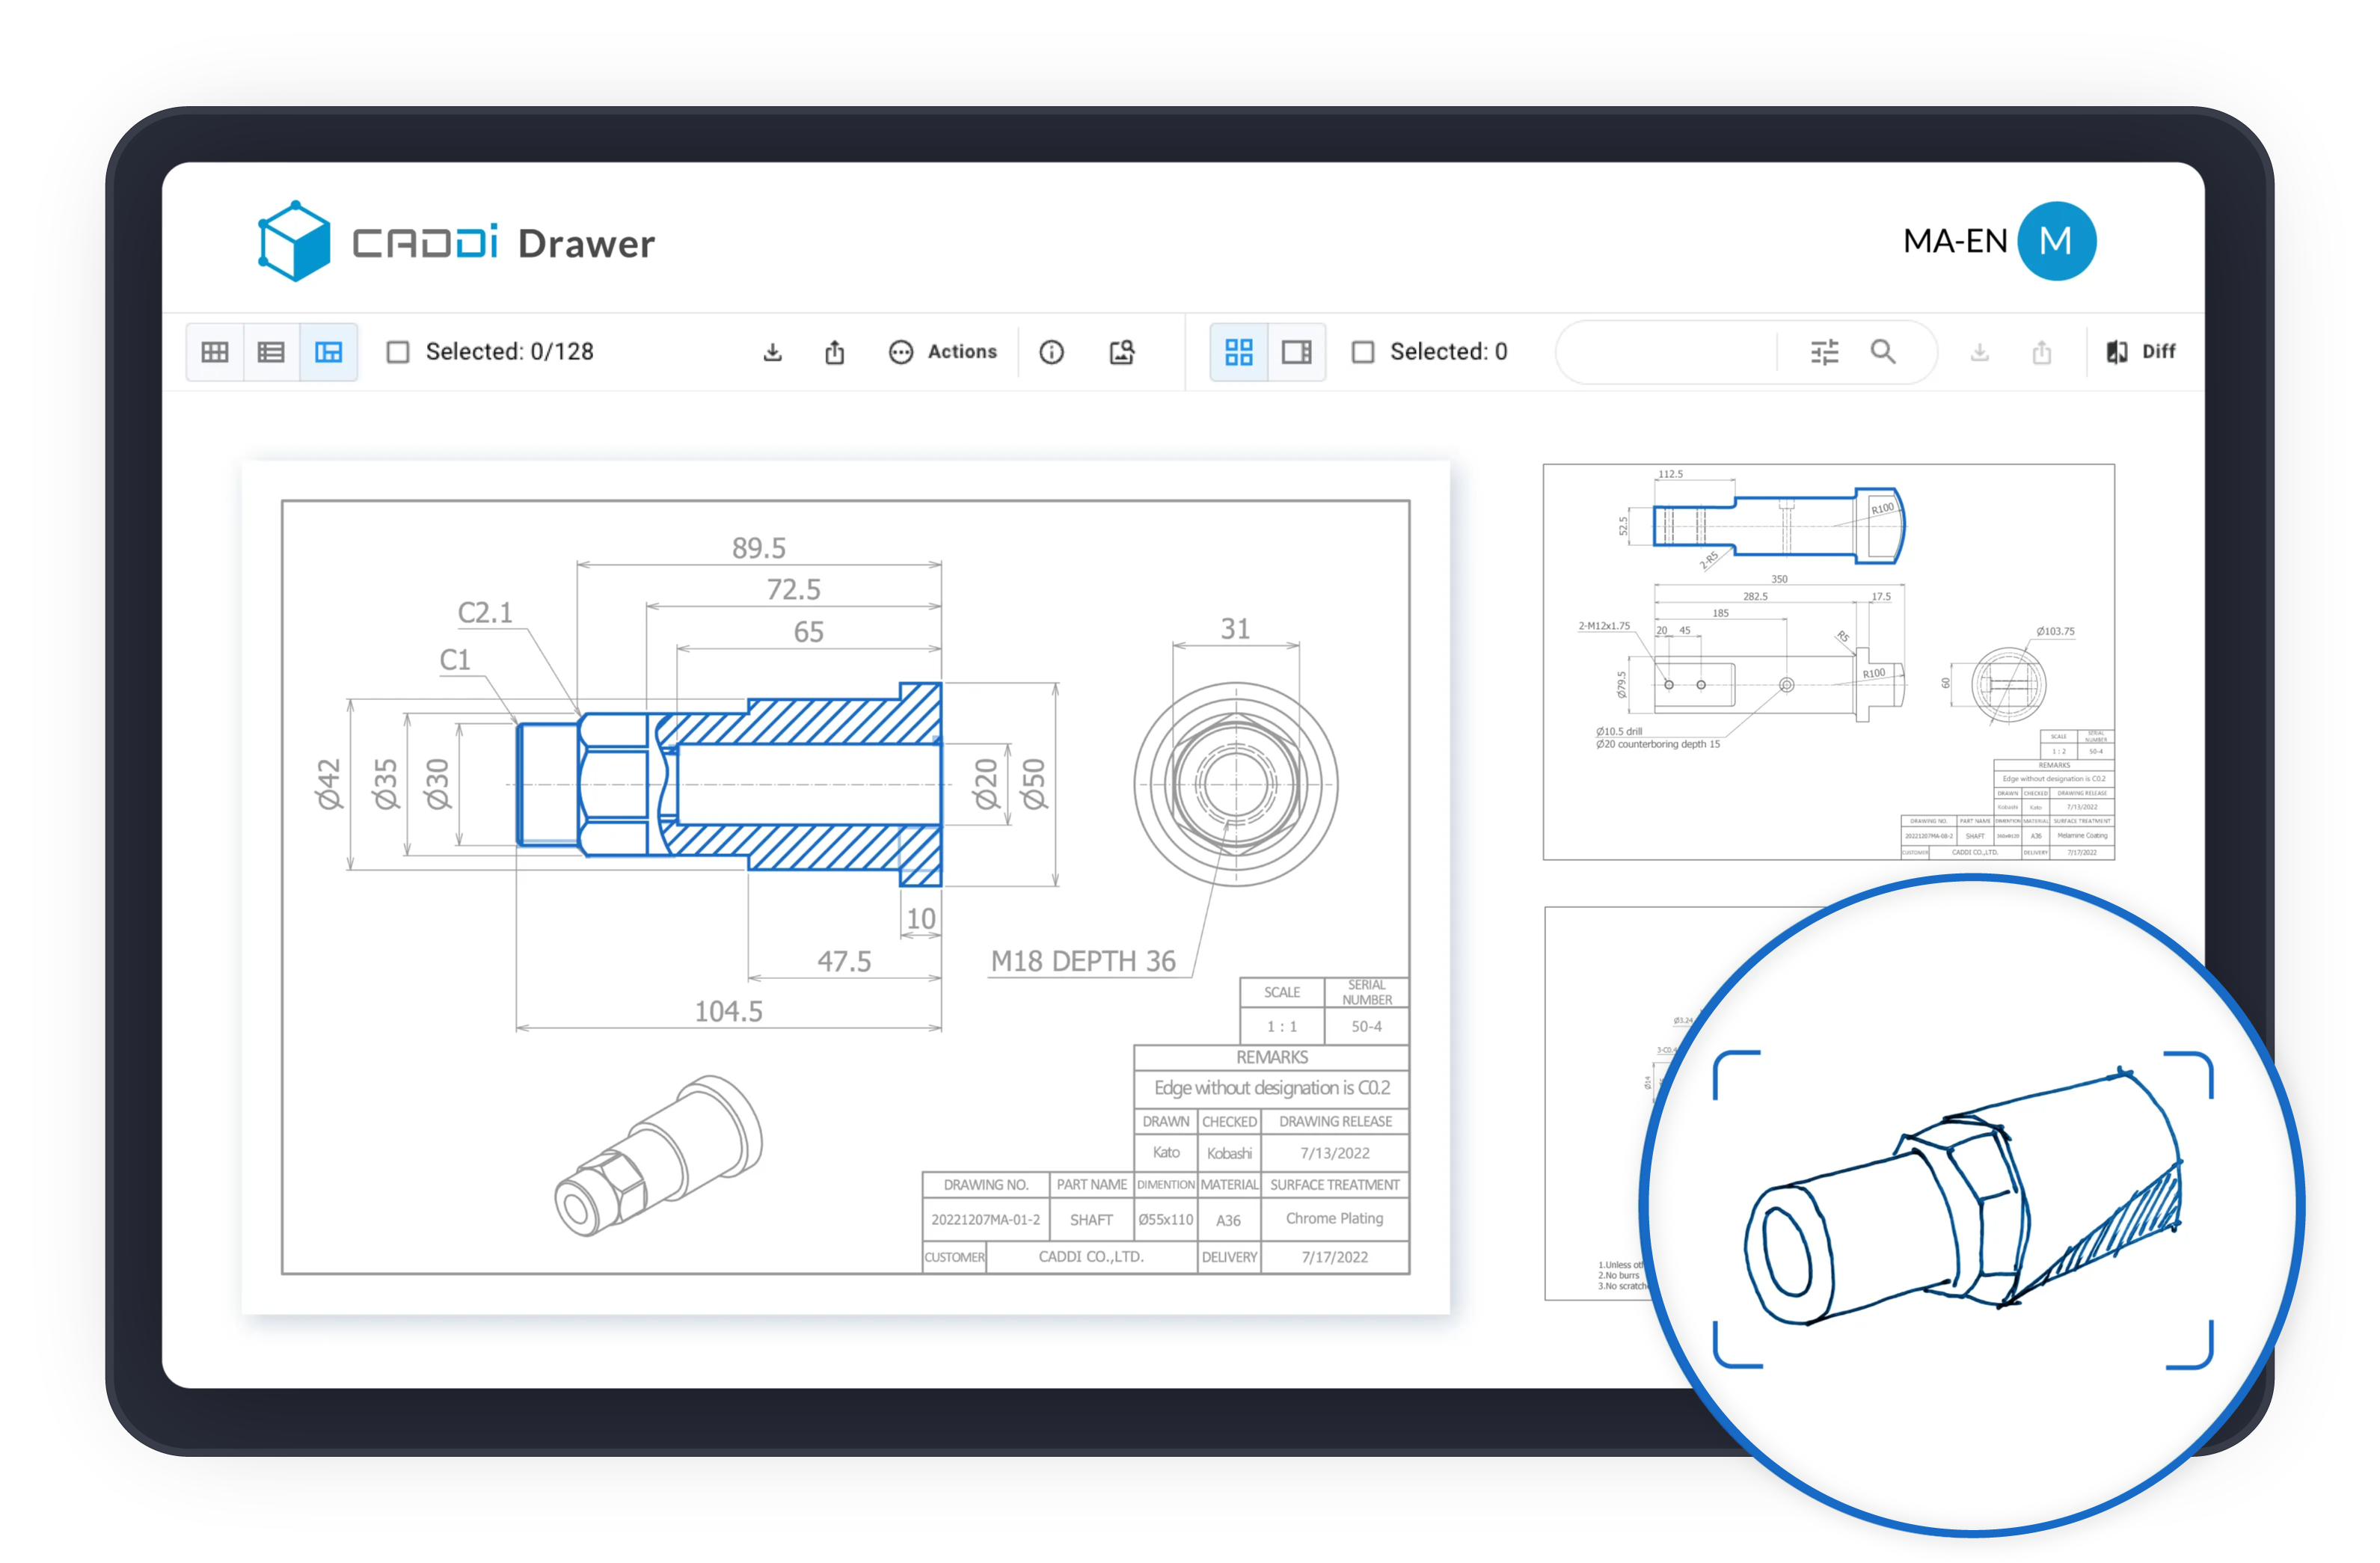Click the CADDi Drawer logo

pos(456,242)
